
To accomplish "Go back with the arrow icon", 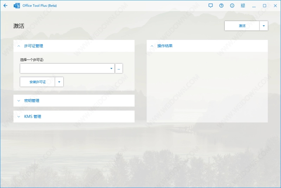I will [x=5, y=6].
